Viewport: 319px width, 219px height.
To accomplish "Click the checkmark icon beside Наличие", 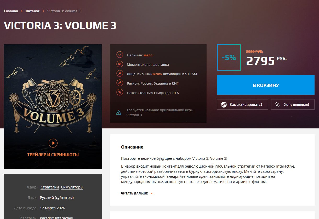I will tap(119, 55).
